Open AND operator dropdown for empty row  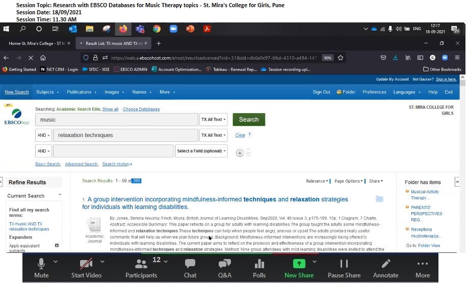point(43,151)
